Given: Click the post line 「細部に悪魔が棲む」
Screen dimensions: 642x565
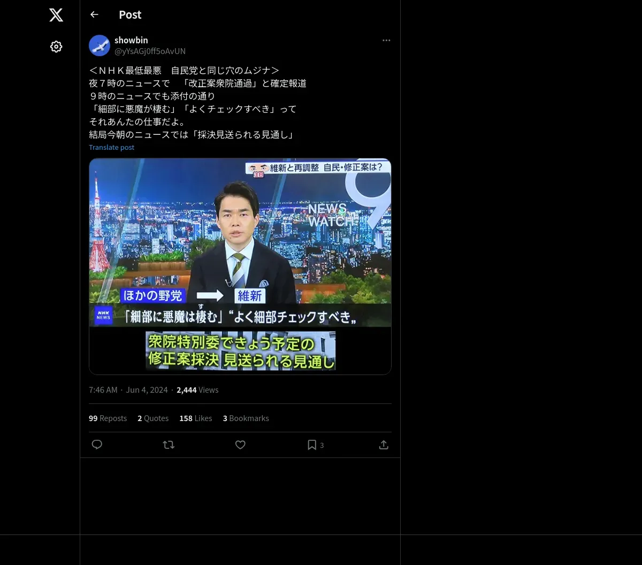Looking at the screenshot, I should point(193,109).
